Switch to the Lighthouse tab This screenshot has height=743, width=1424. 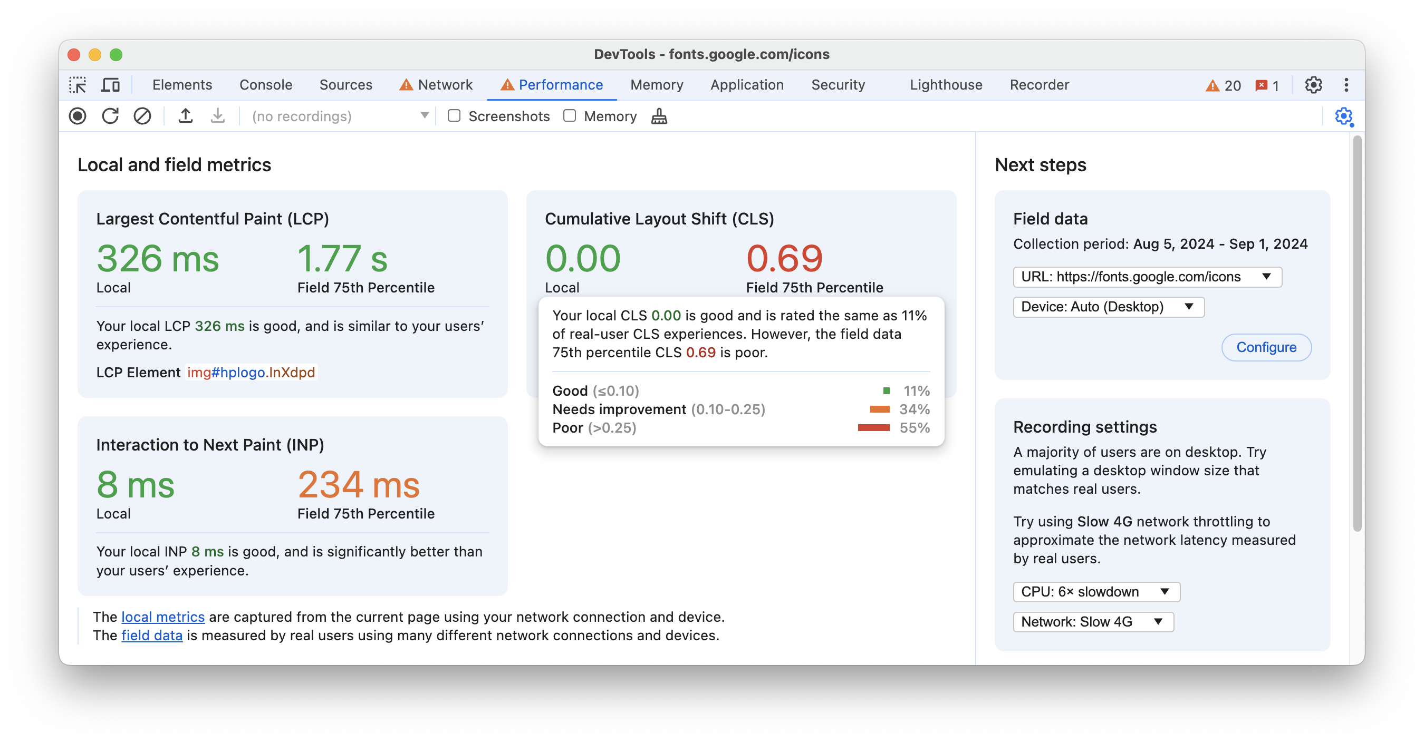[x=944, y=84]
